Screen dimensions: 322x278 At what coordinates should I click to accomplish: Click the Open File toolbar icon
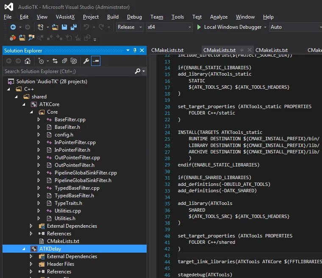(55, 27)
